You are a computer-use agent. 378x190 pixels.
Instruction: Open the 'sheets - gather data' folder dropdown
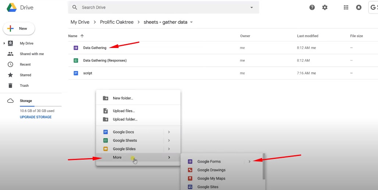coord(192,22)
